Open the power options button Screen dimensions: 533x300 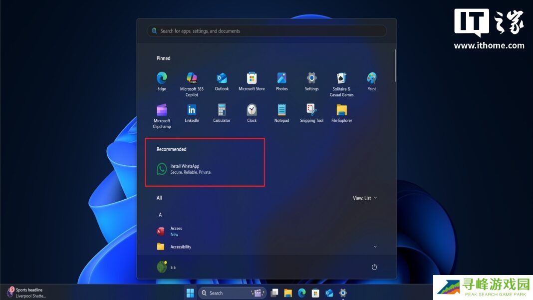[x=374, y=267]
